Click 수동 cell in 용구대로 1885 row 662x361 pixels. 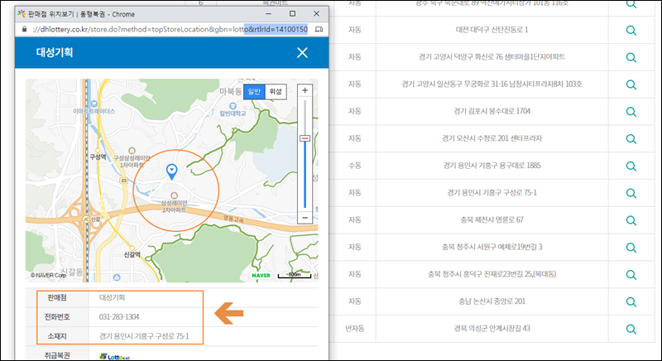[x=355, y=166]
